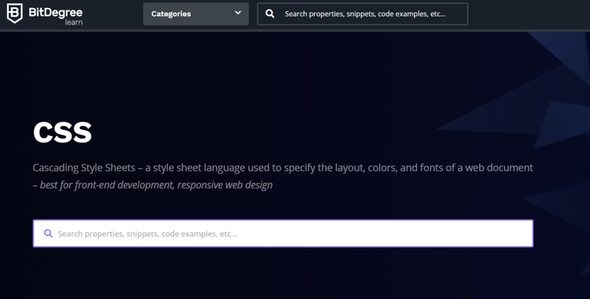Click the placeholder text in the main search box
This screenshot has width=590, height=299.
click(147, 234)
